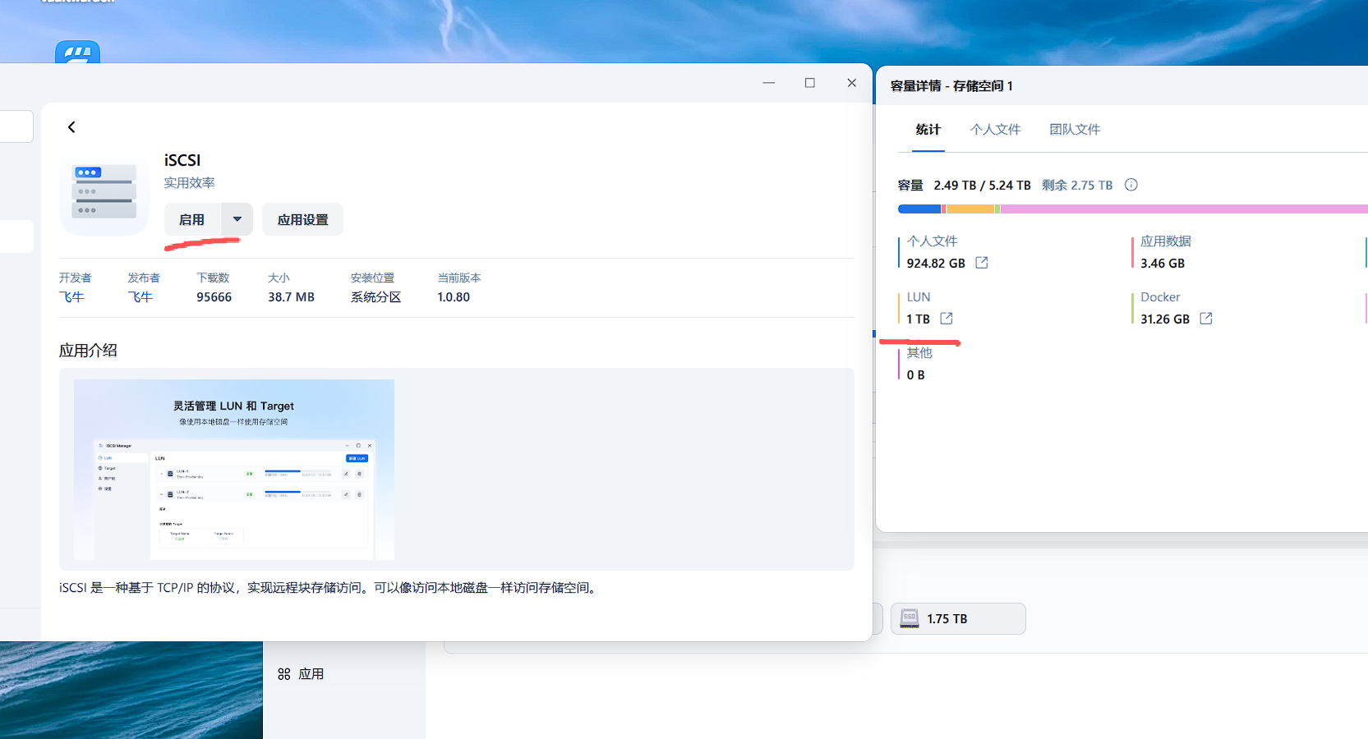Switch to the 个人文件 tab
This screenshot has height=739, width=1368.
[x=995, y=130]
